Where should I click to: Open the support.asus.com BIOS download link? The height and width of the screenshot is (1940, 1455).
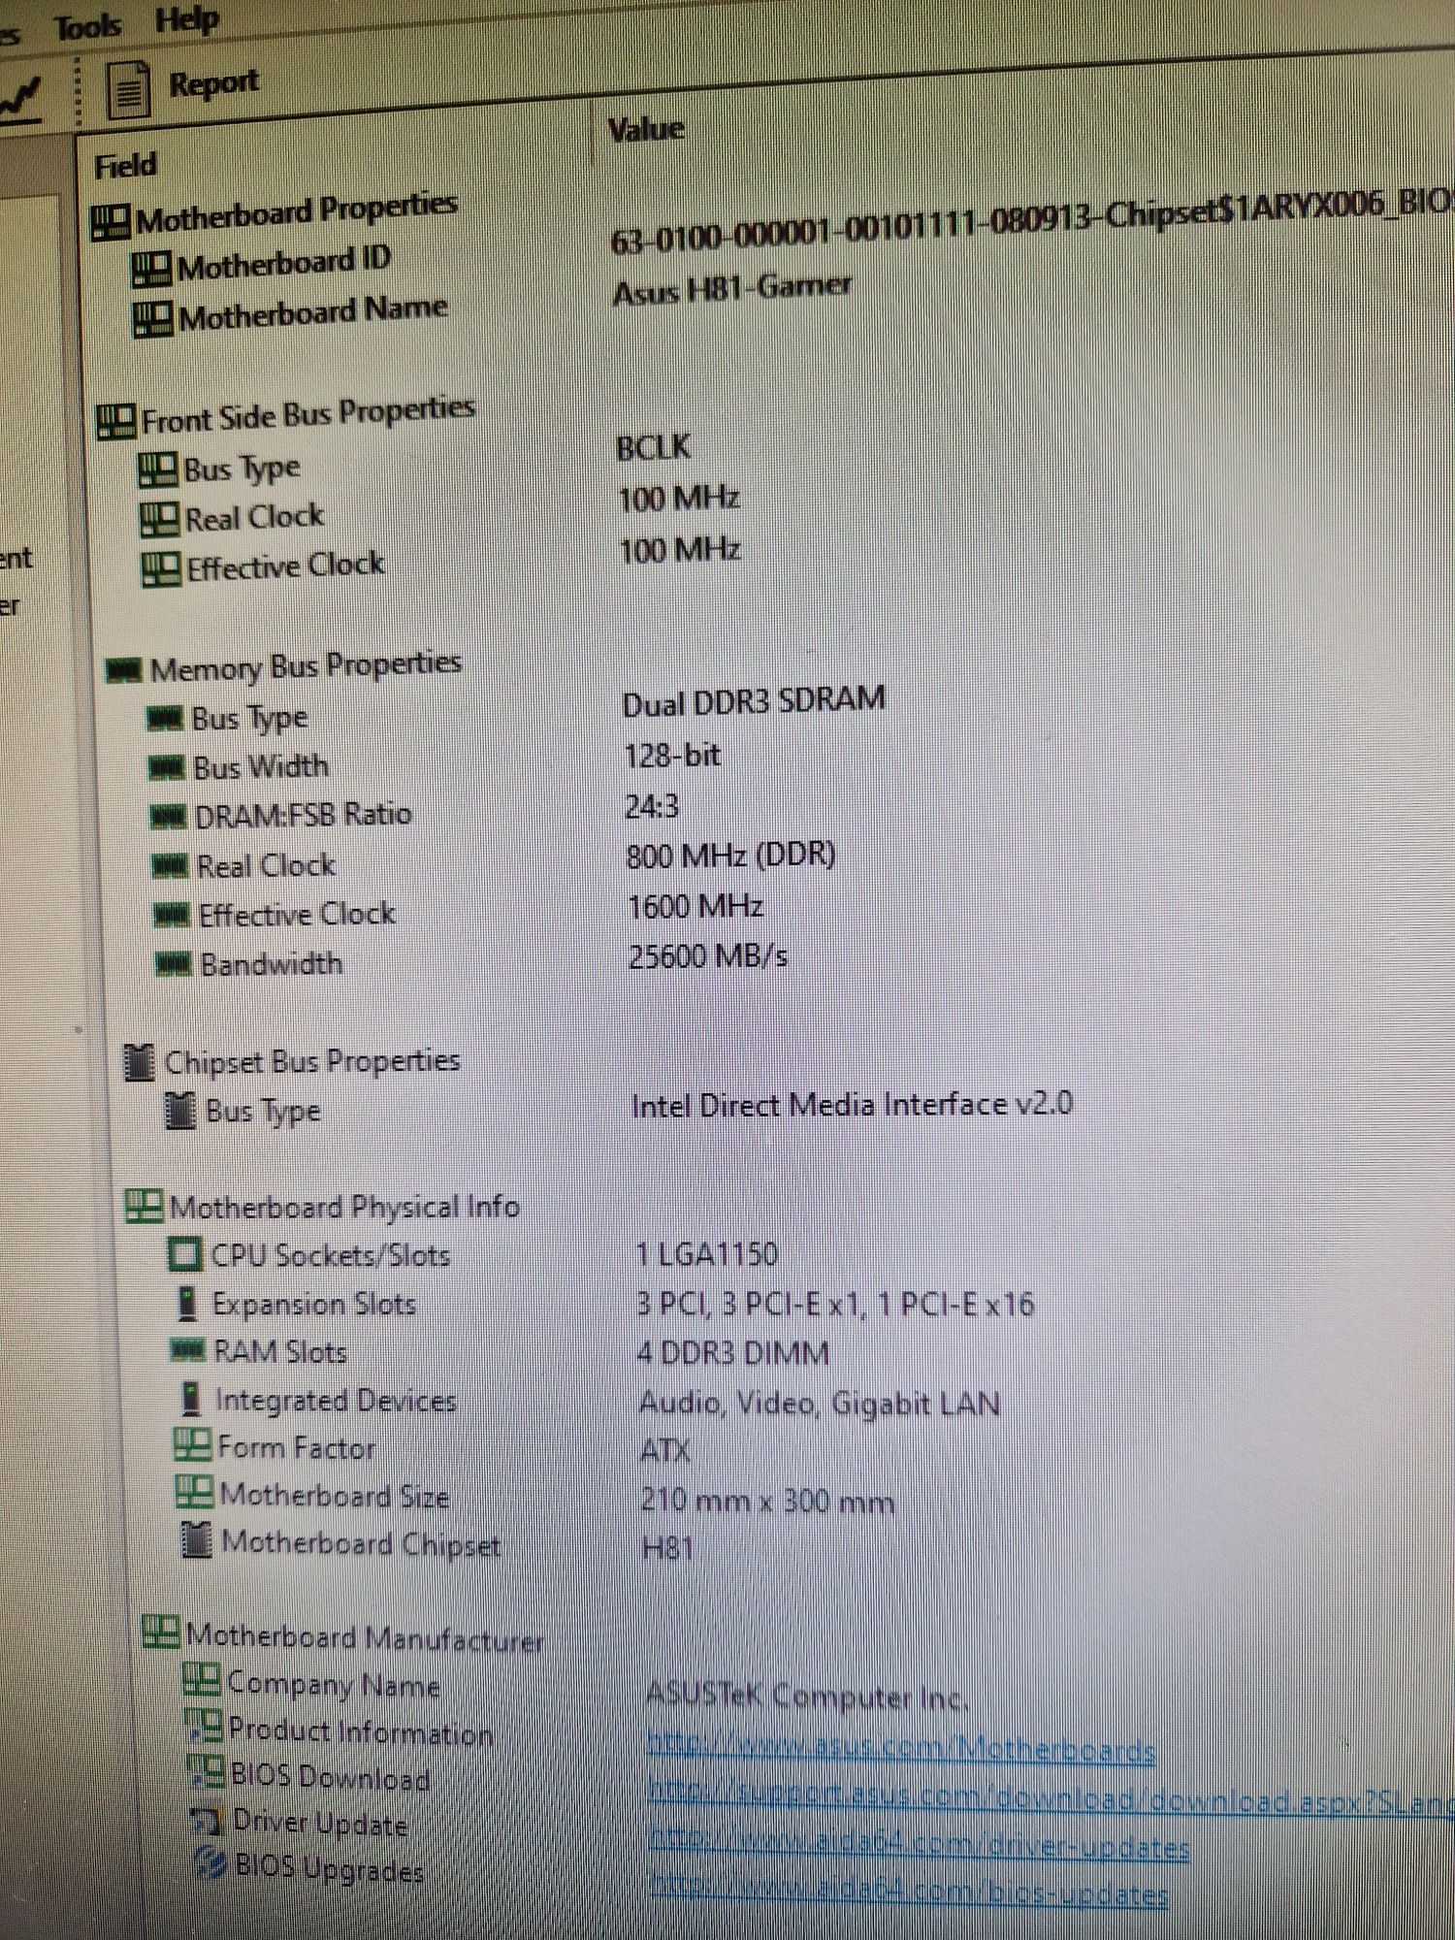tap(1051, 1796)
